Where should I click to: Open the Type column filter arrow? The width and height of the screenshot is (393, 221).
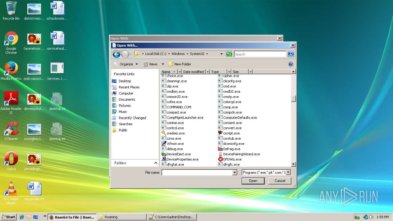click(x=229, y=72)
